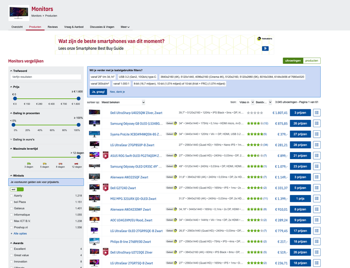Tick the Excellent award checkbox
This screenshot has height=268, width=350.
(x=11, y=249)
